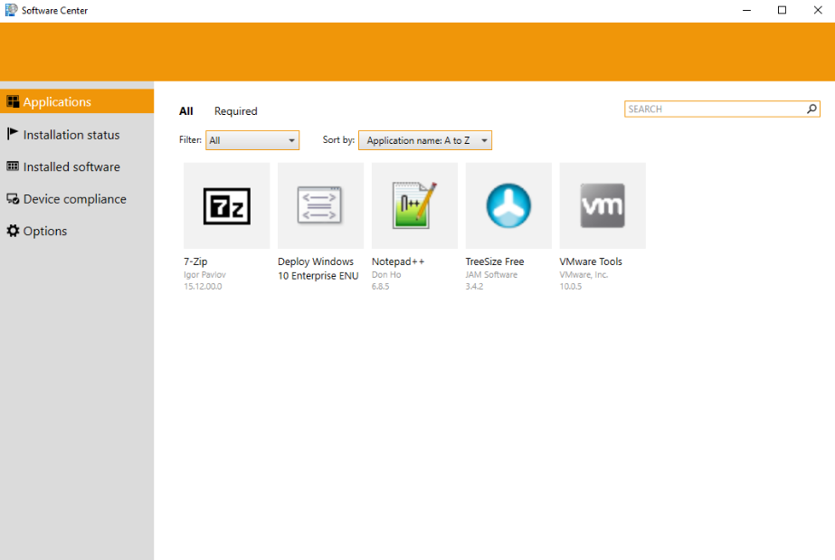Click the Software Center title bar icon
Screen dimensions: 835x560
11,10
